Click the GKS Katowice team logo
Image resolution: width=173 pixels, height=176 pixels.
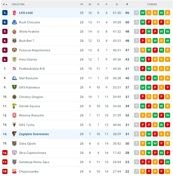14,87
